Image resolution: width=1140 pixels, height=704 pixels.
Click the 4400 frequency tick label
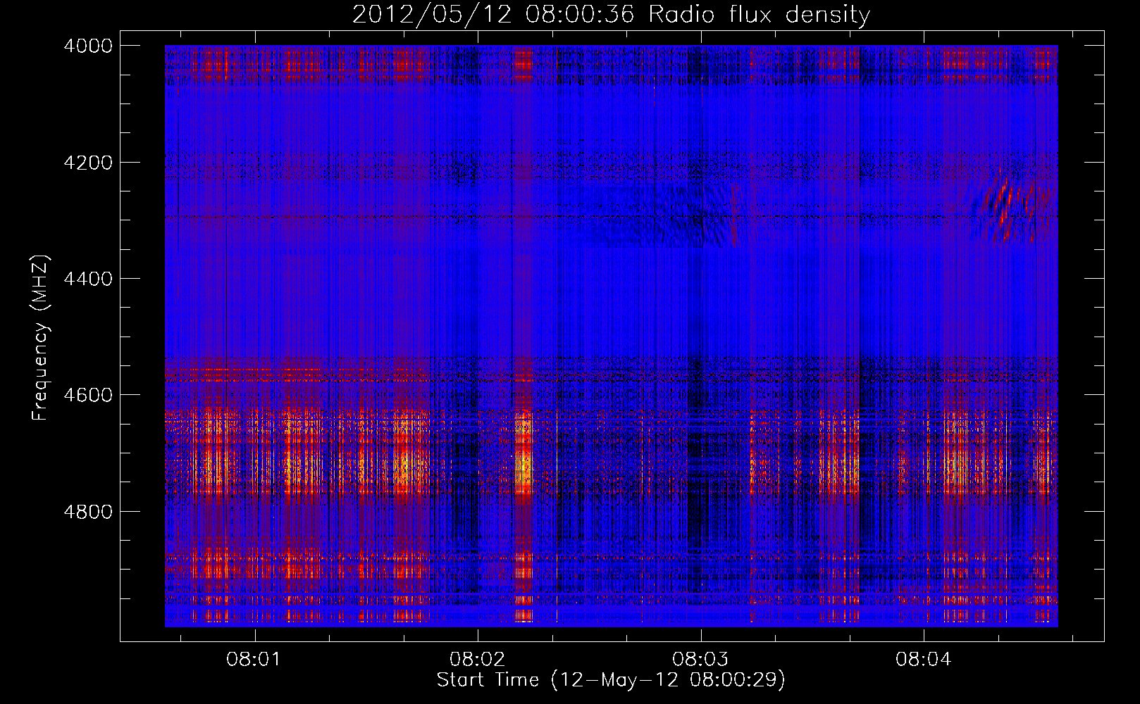pyautogui.click(x=88, y=279)
